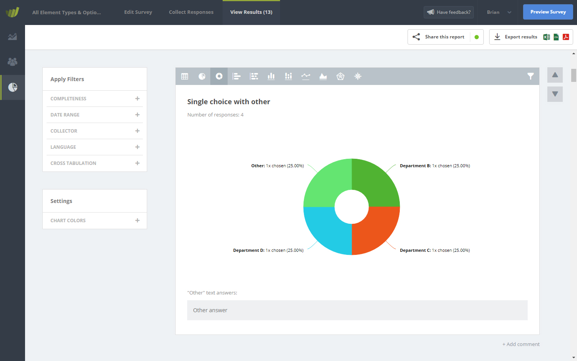Open the dashboard trends sidebar icon
Image resolution: width=577 pixels, height=361 pixels.
12,37
